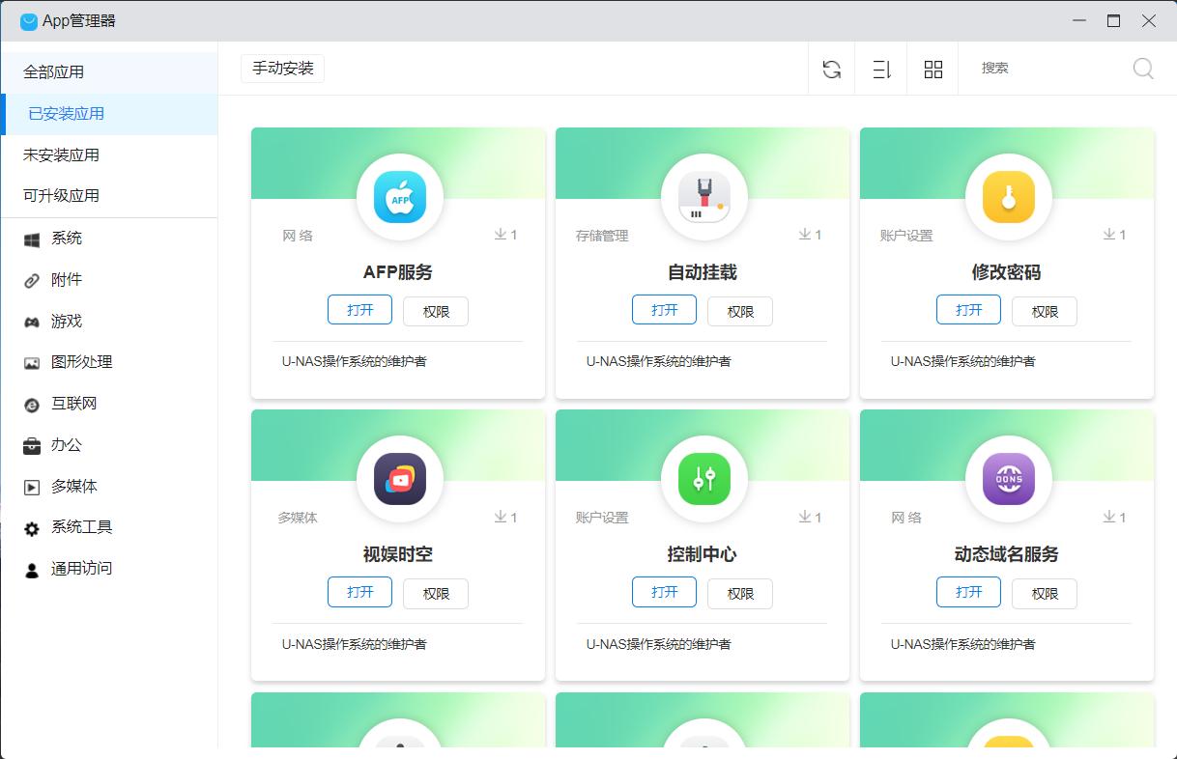Click the 控制中心 green slider icon

click(703, 479)
